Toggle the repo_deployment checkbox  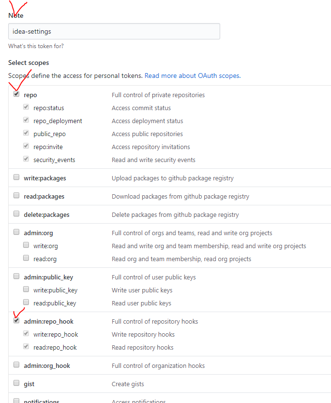pyautogui.click(x=26, y=120)
